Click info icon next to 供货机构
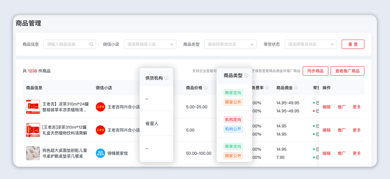This screenshot has height=179, width=390. [x=166, y=78]
